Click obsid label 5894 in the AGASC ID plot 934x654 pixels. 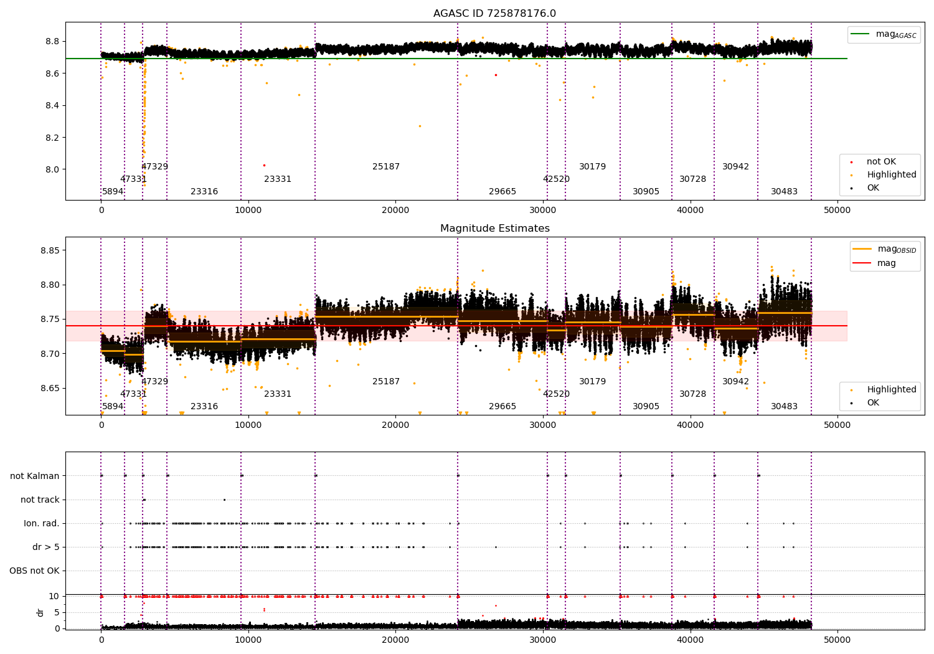click(x=113, y=192)
